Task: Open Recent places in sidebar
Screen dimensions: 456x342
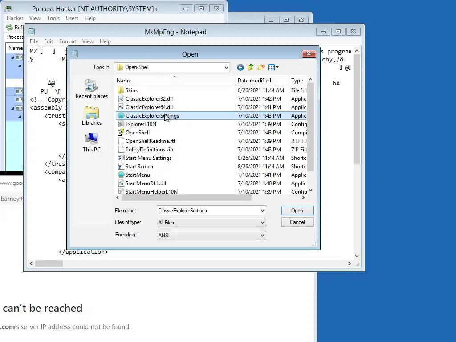Action: [x=92, y=89]
